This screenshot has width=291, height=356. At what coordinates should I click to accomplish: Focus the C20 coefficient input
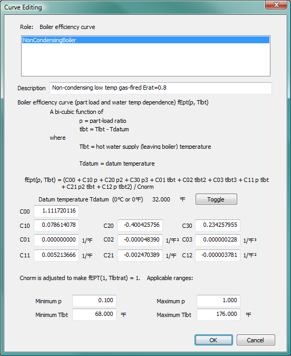click(140, 225)
